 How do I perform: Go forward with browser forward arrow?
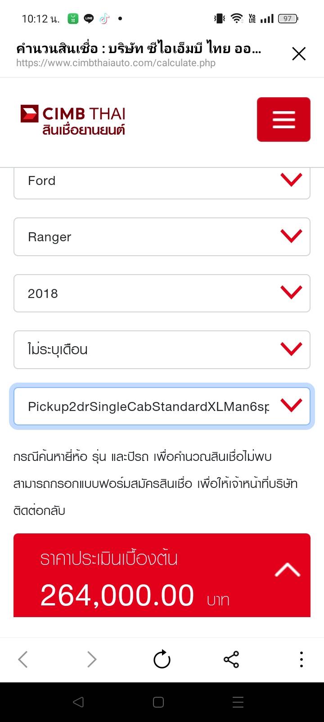[x=92, y=660]
